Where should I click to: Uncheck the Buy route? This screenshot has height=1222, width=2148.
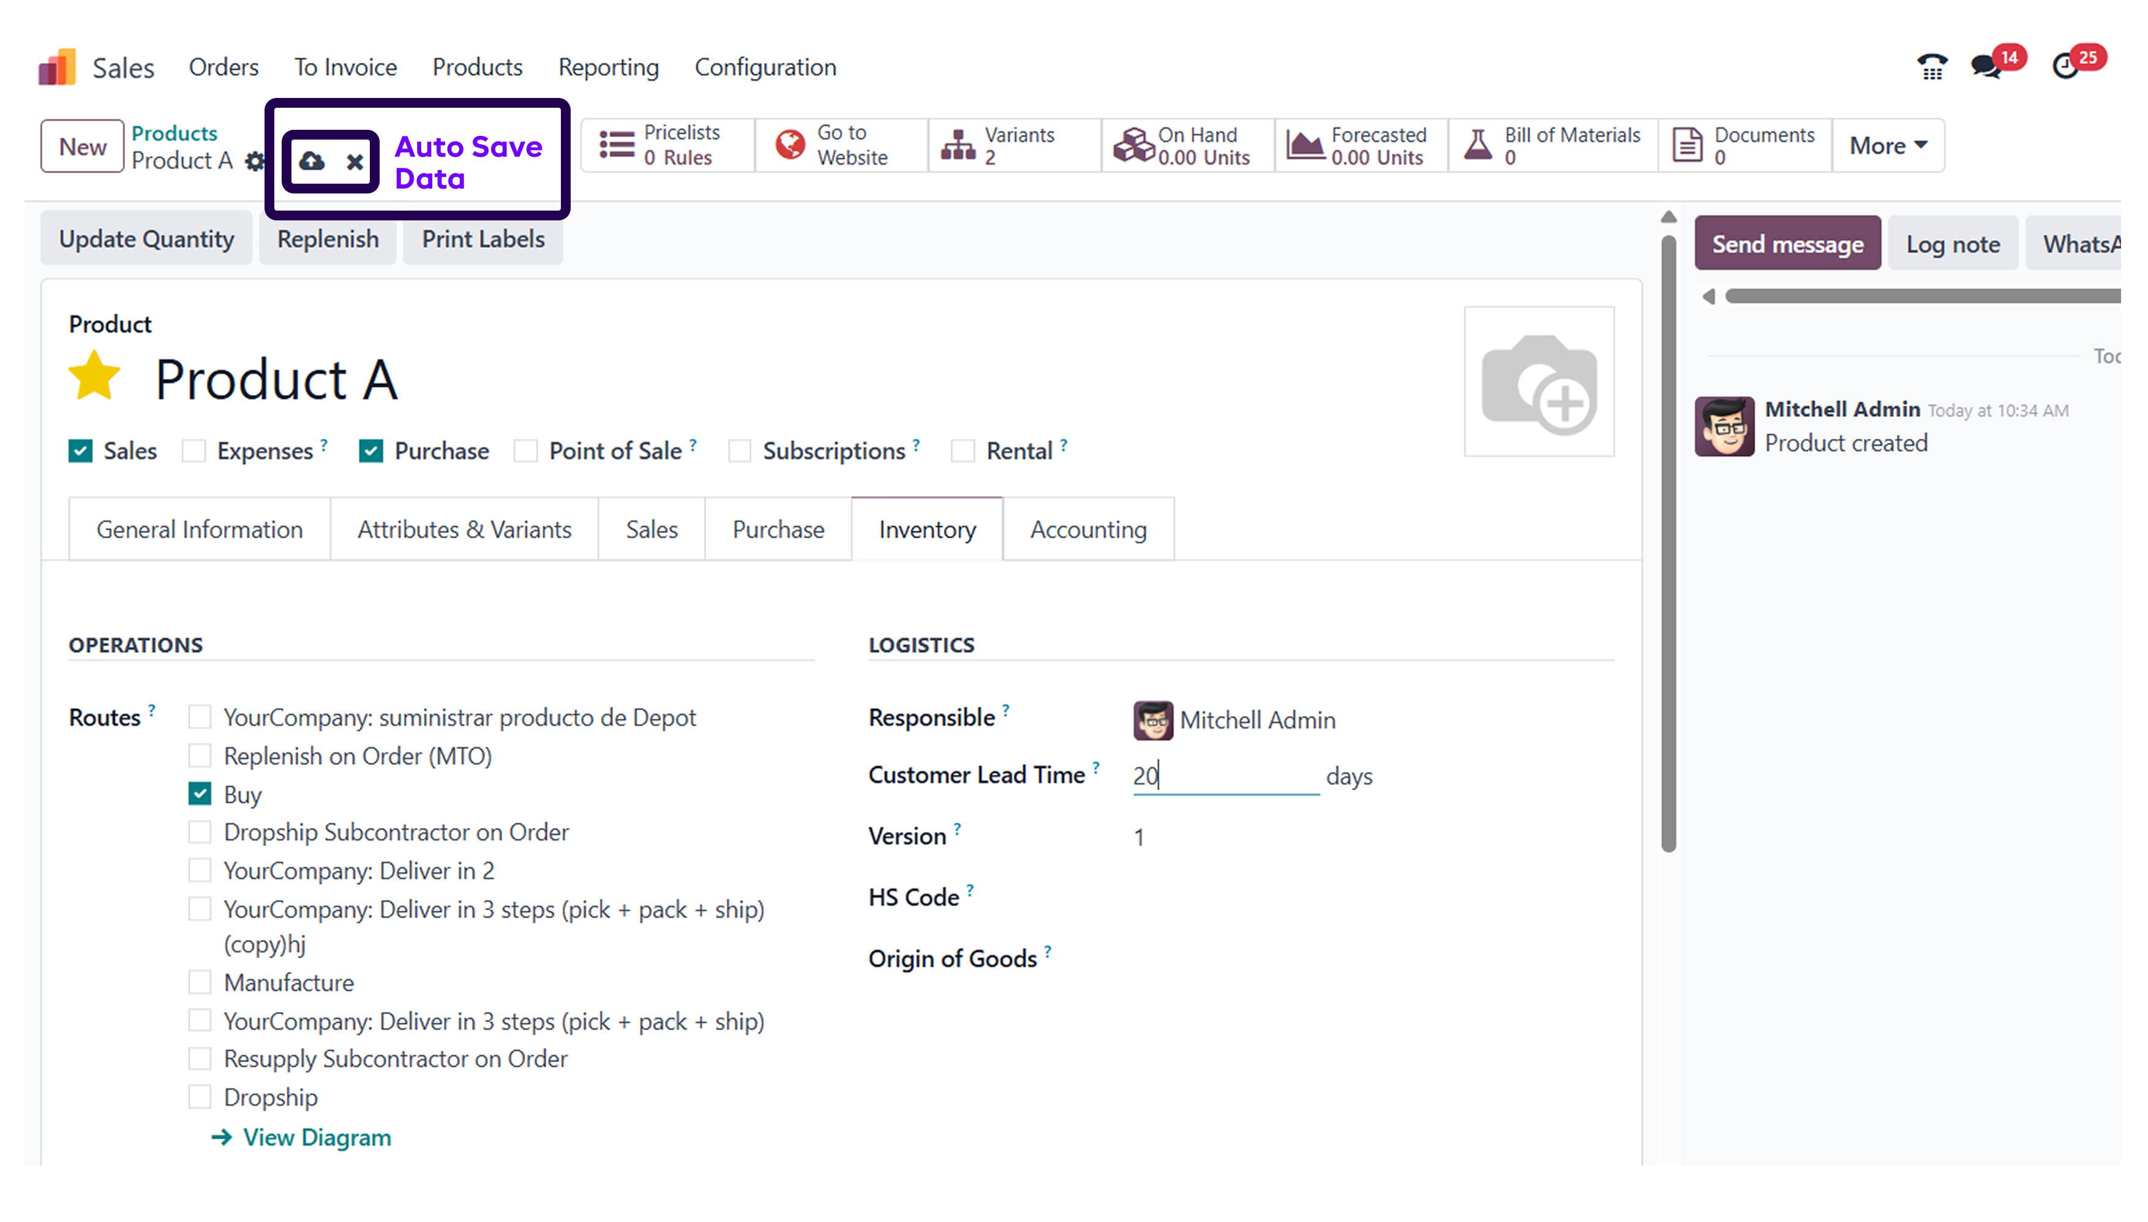[200, 794]
